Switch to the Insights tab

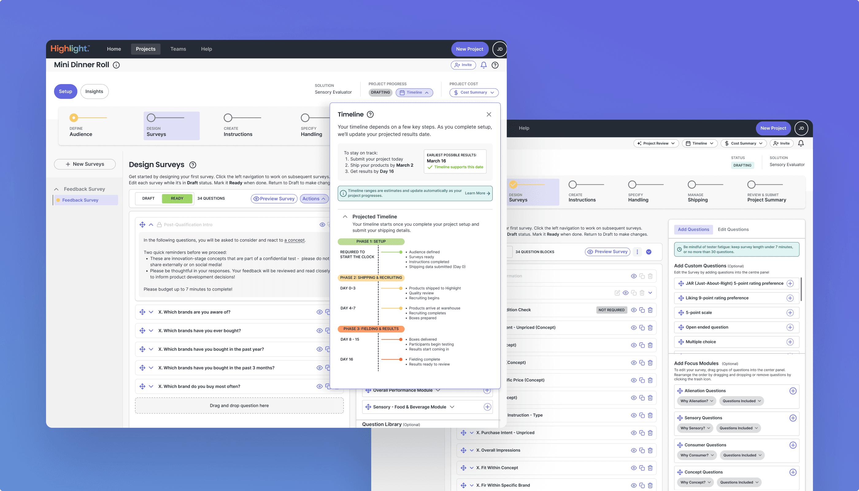(94, 91)
